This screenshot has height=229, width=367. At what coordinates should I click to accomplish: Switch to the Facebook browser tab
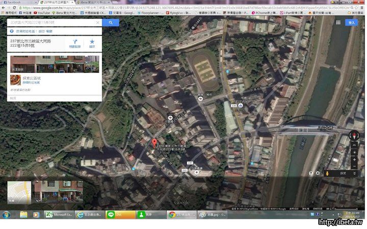click(19, 2)
